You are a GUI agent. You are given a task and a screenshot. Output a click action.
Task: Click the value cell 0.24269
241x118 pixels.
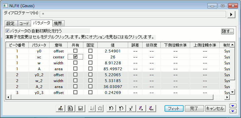pyautogui.click(x=113, y=93)
